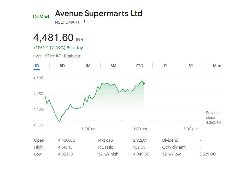
Task: View the 1Y price history tab
Action: [165, 66]
